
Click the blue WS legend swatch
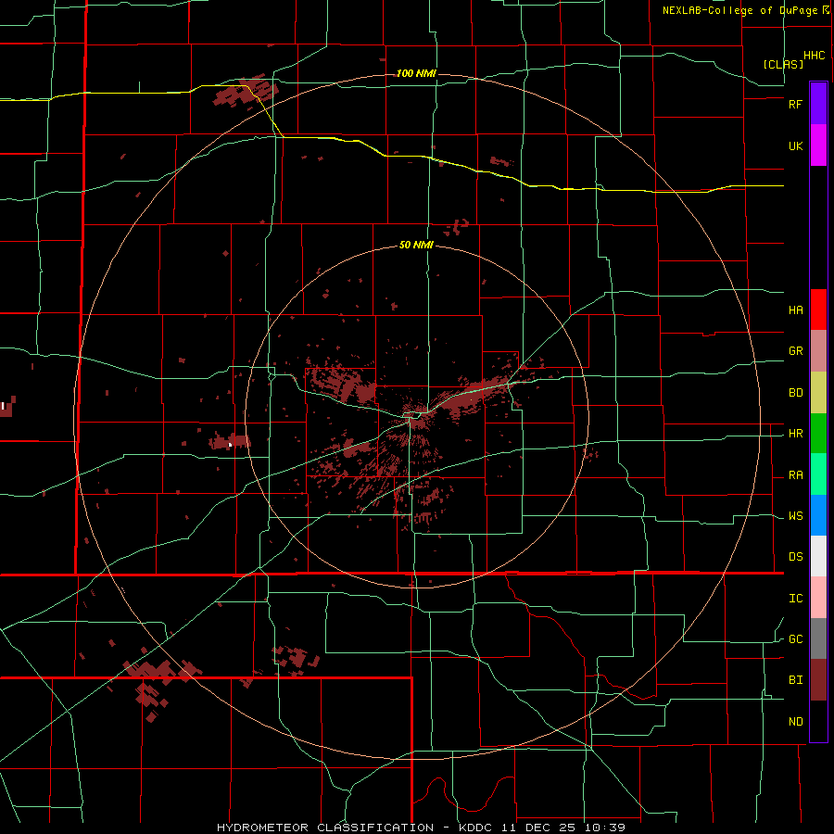coord(818,515)
